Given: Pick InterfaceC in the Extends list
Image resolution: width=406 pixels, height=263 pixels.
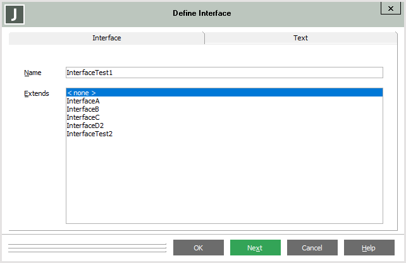Looking at the screenshot, I should [x=83, y=117].
